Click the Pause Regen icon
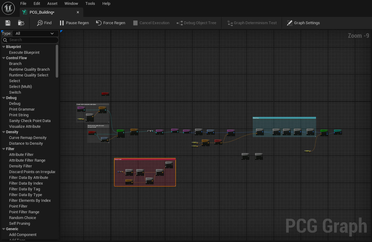Viewport: 372px width, 242px height. (62, 23)
